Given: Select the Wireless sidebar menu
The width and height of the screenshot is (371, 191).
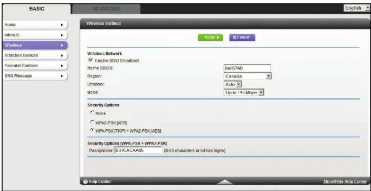Looking at the screenshot, I should click(x=35, y=45).
